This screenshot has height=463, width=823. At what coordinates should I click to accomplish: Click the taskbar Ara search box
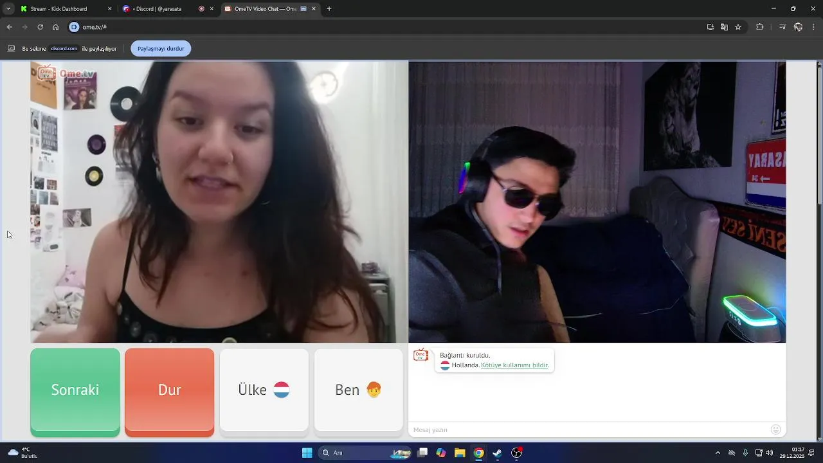(x=366, y=453)
